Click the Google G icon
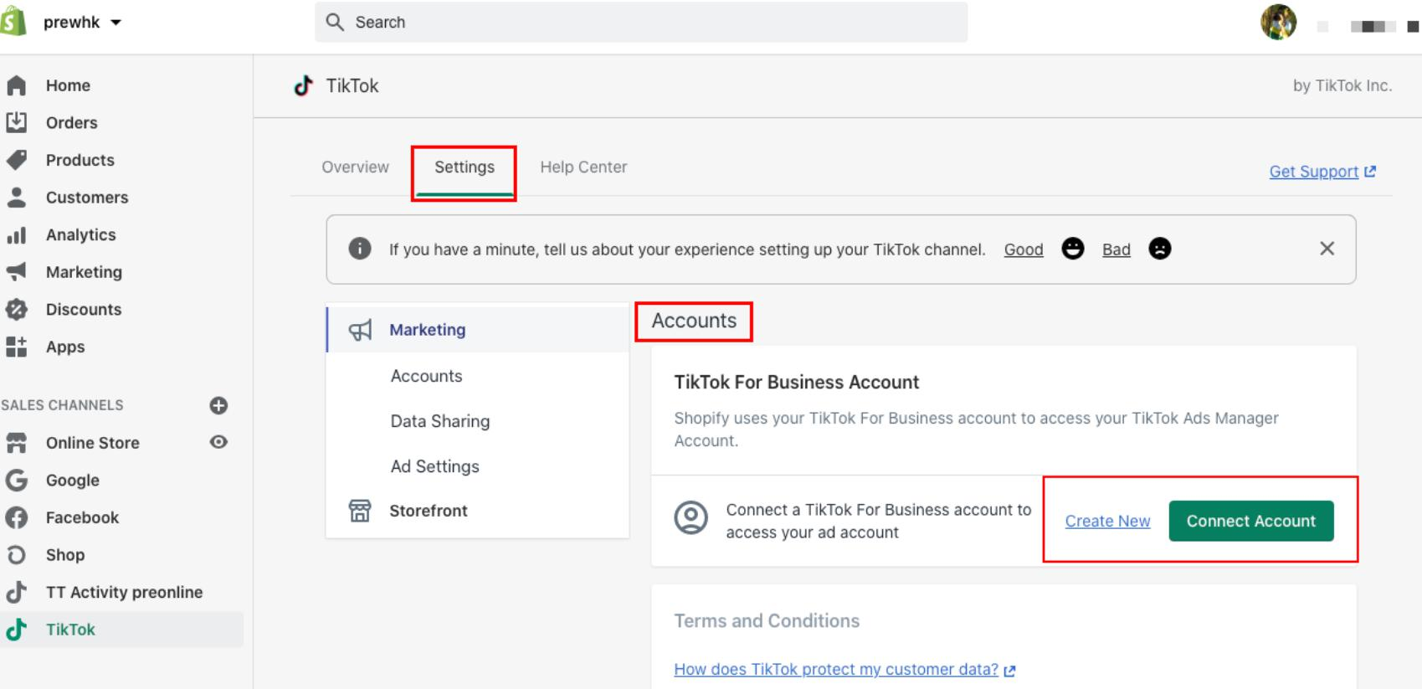1422x689 pixels. point(16,480)
